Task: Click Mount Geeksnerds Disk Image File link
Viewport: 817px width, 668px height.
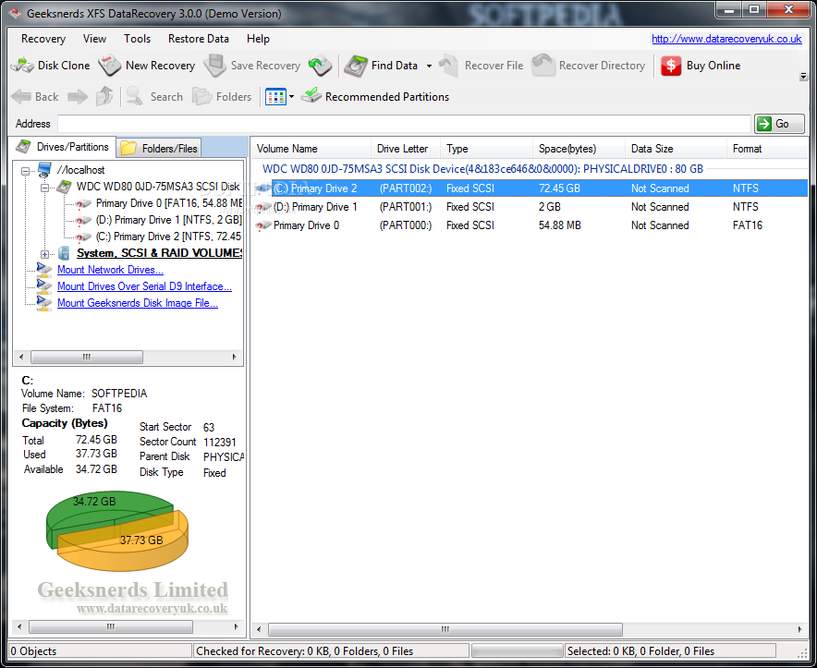Action: pos(138,303)
